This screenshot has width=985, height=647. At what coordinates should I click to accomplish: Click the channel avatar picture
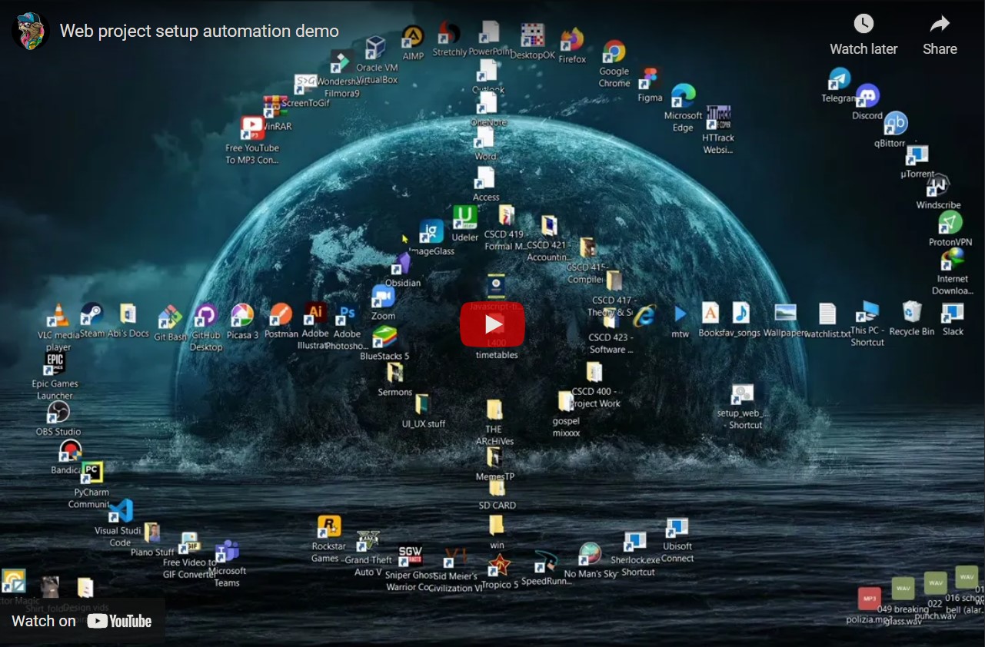(31, 31)
